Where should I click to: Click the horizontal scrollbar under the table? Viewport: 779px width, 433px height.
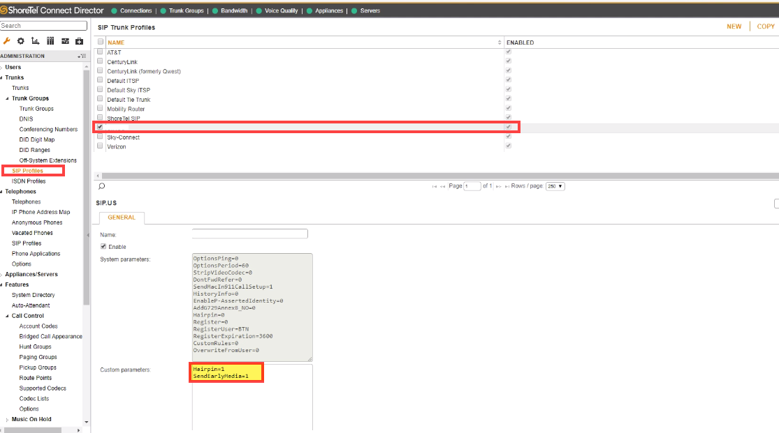pos(439,176)
